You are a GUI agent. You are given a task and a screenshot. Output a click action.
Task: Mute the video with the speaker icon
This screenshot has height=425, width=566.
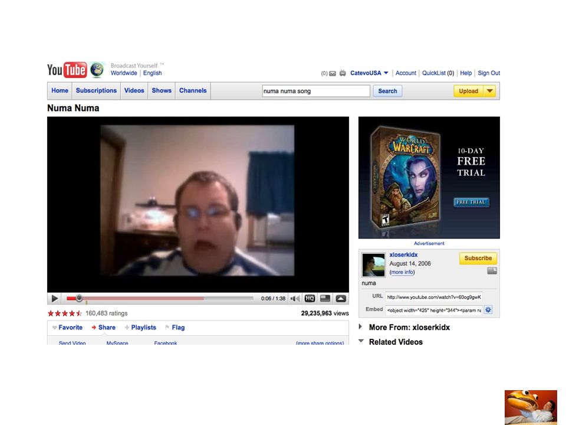(x=295, y=299)
